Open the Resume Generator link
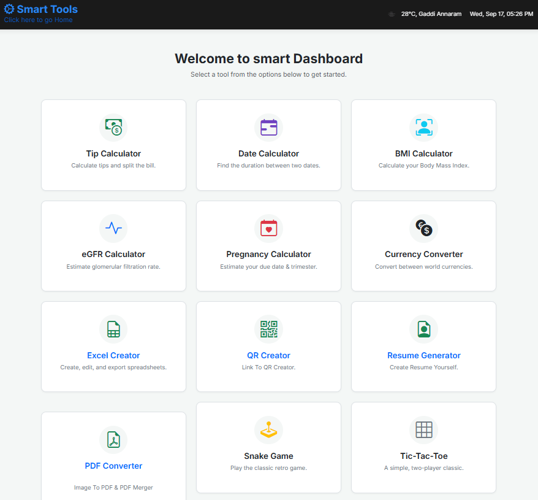The image size is (538, 500). 424,355
